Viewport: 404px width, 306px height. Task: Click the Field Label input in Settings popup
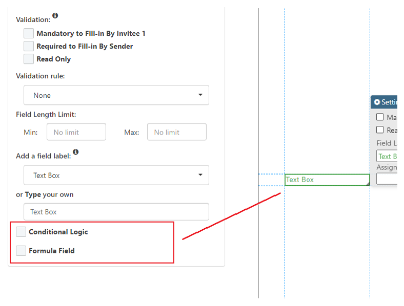pyautogui.click(x=387, y=156)
